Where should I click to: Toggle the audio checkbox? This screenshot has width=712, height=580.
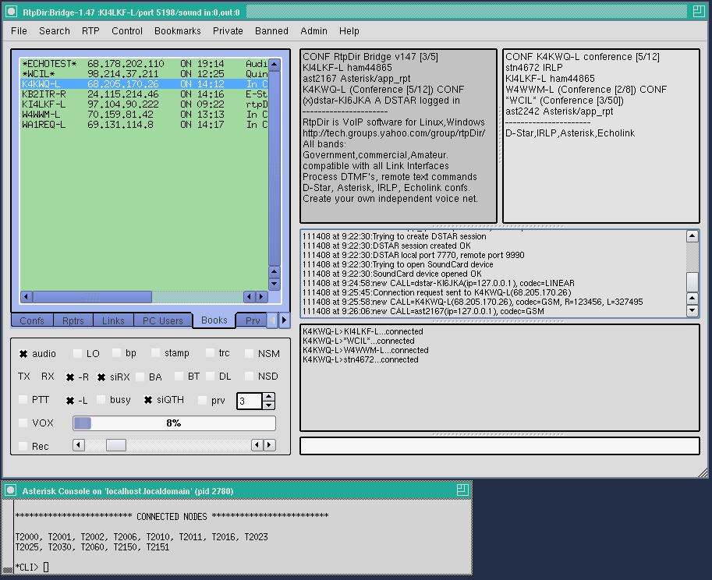pyautogui.click(x=23, y=354)
